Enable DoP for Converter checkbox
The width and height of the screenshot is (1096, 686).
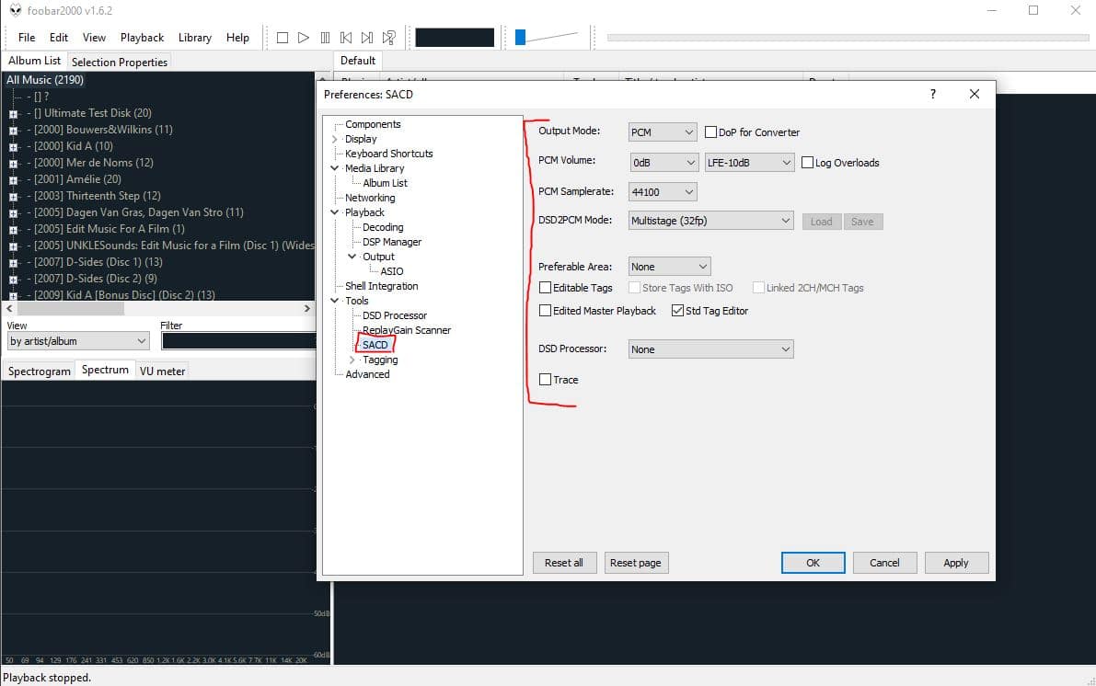[x=710, y=132]
